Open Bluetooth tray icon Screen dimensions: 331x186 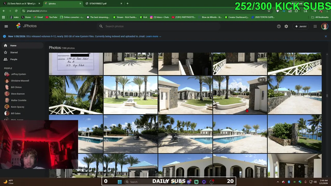coord(289,182)
